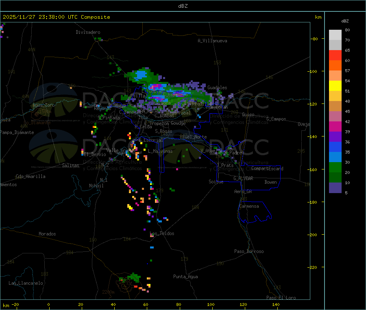366x310 pixels.
Task: Click the -220 km y-axis tick label
Action: (x=313, y=268)
